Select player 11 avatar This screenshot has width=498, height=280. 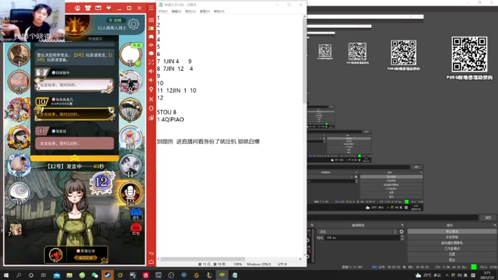[131, 166]
